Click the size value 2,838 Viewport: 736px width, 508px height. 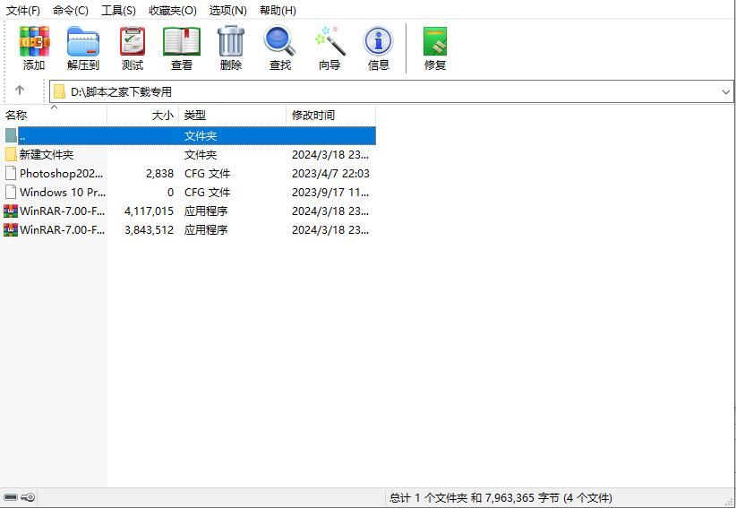point(159,173)
